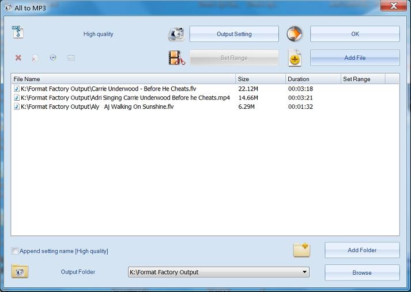411x292 pixels.
Task: Select Carrie Underwood - Before He Cheats.flv row
Action: [x=205, y=89]
